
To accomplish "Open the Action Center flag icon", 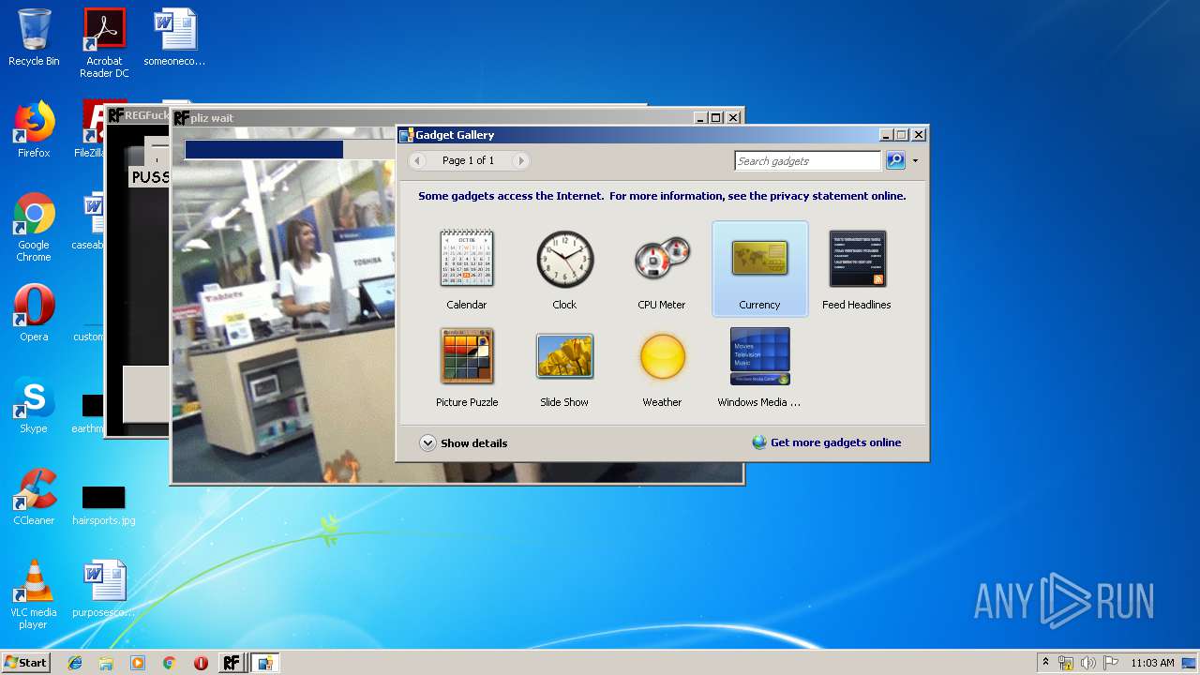I will [1110, 663].
